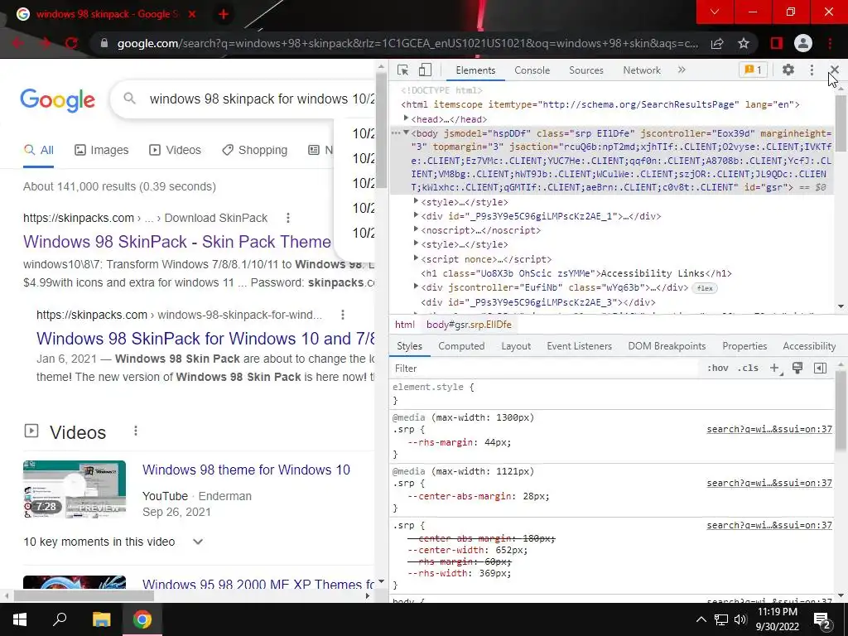Image resolution: width=848 pixels, height=636 pixels.
Task: Open a new Chrome tab
Action: click(223, 15)
